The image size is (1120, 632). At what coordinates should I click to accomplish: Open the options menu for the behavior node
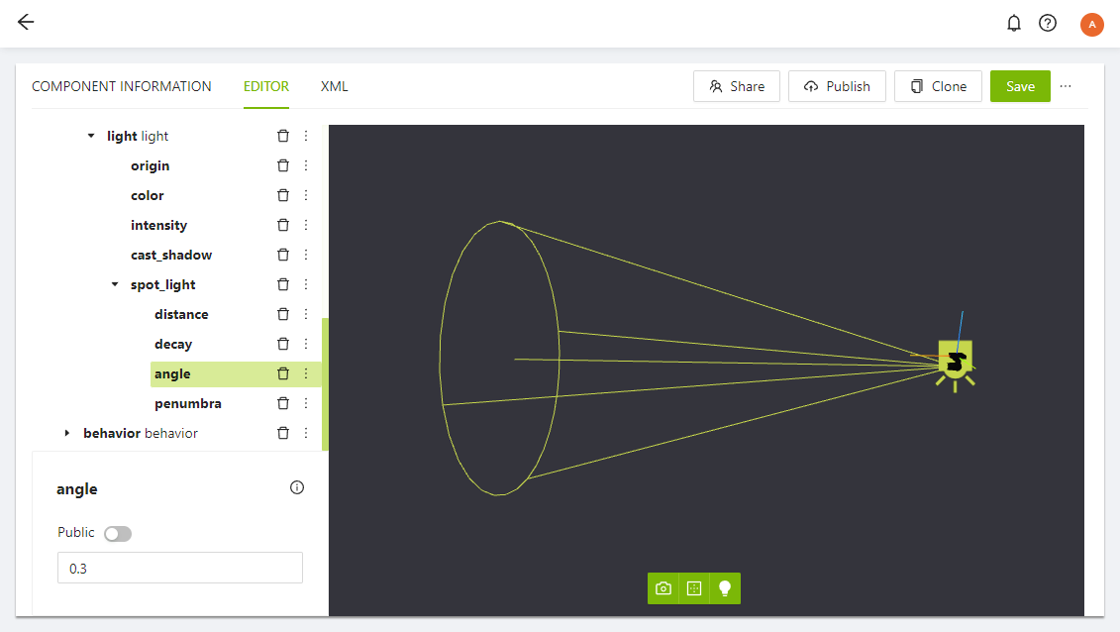(x=305, y=433)
